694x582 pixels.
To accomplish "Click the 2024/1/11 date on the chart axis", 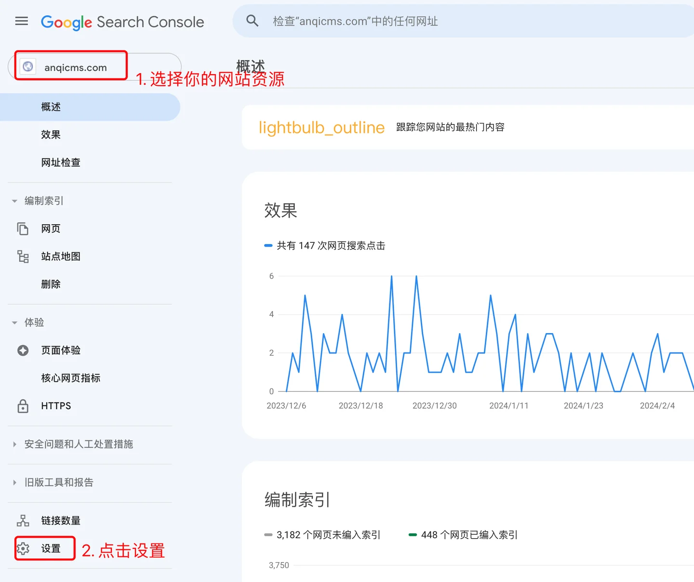I will pos(509,406).
